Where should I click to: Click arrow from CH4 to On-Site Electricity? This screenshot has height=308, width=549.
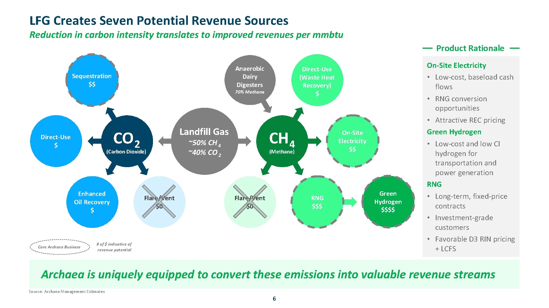[315, 141]
